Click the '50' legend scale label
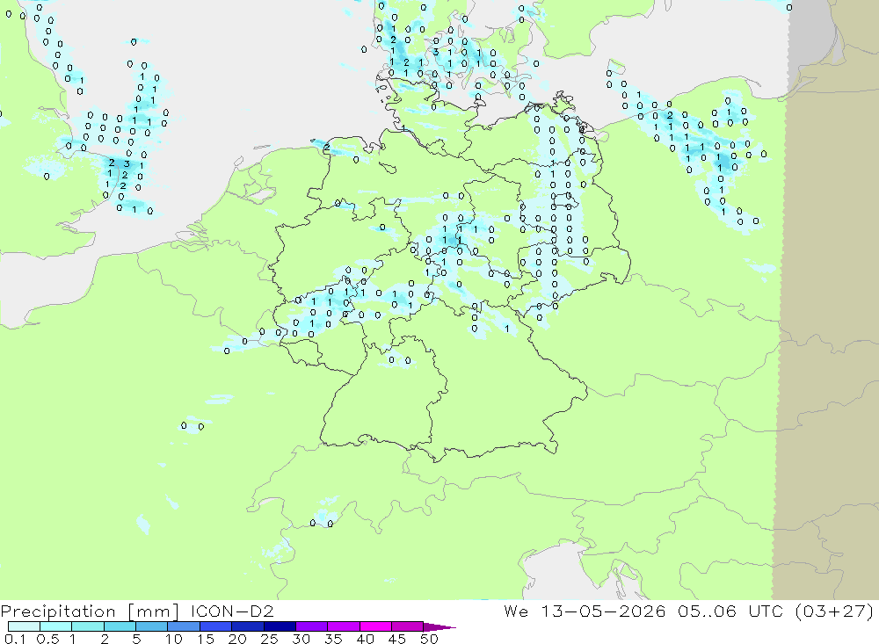 [x=429, y=639]
